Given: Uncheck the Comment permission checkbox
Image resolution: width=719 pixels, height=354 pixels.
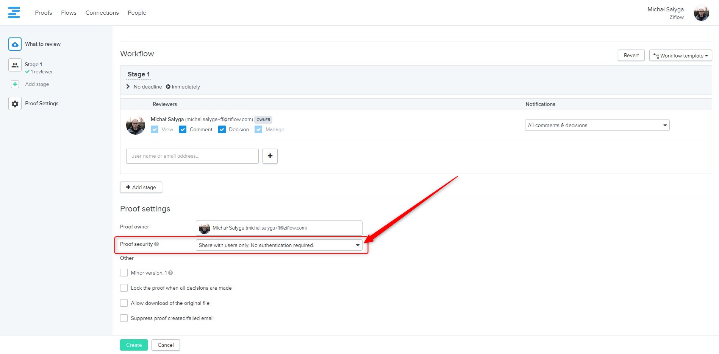Looking at the screenshot, I should tap(183, 130).
